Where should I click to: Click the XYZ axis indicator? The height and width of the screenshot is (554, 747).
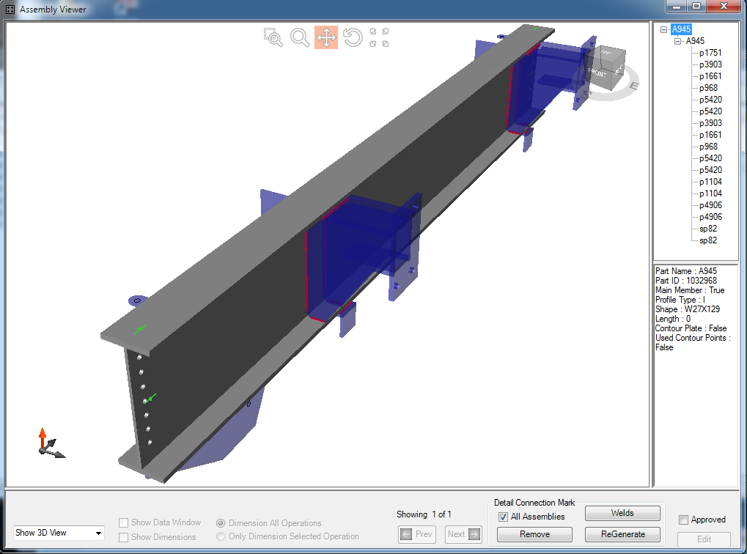tap(48, 445)
